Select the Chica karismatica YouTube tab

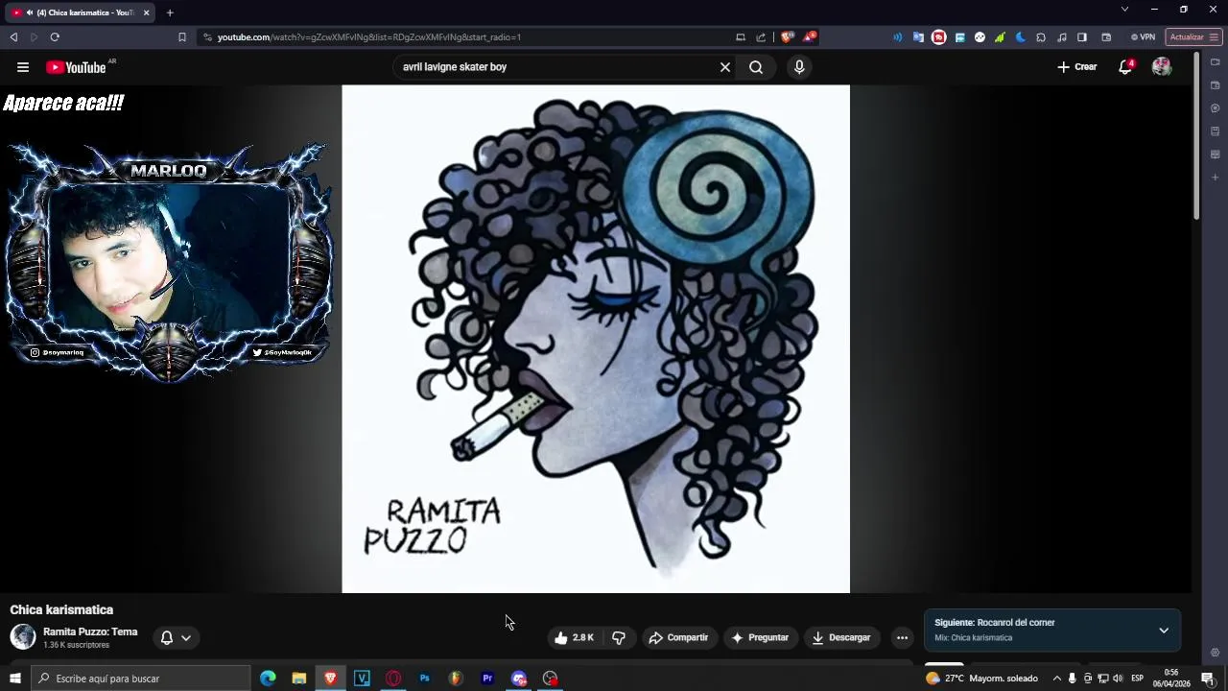coord(81,12)
